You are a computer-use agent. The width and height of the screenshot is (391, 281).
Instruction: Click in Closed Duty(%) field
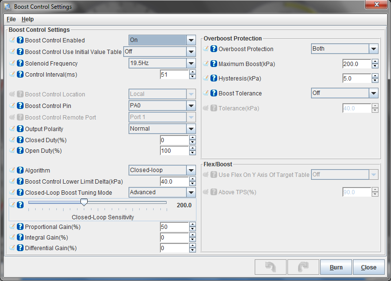174,140
